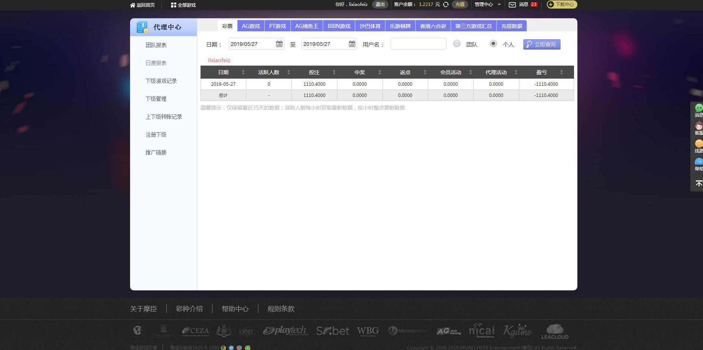
Task: Select the 个人 radio button
Action: [x=494, y=44]
